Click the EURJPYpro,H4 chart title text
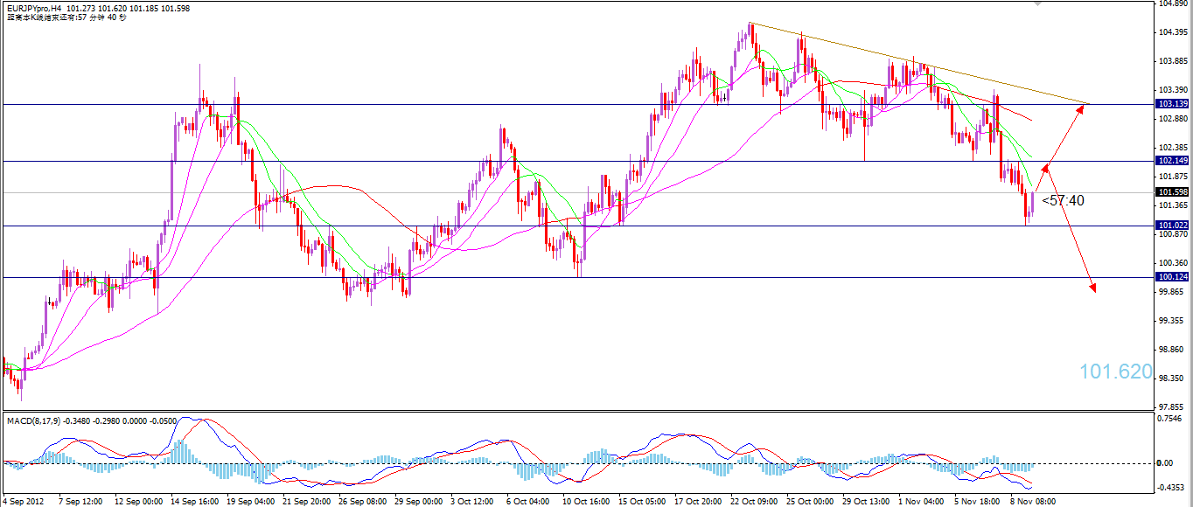The image size is (1193, 507). [33, 8]
